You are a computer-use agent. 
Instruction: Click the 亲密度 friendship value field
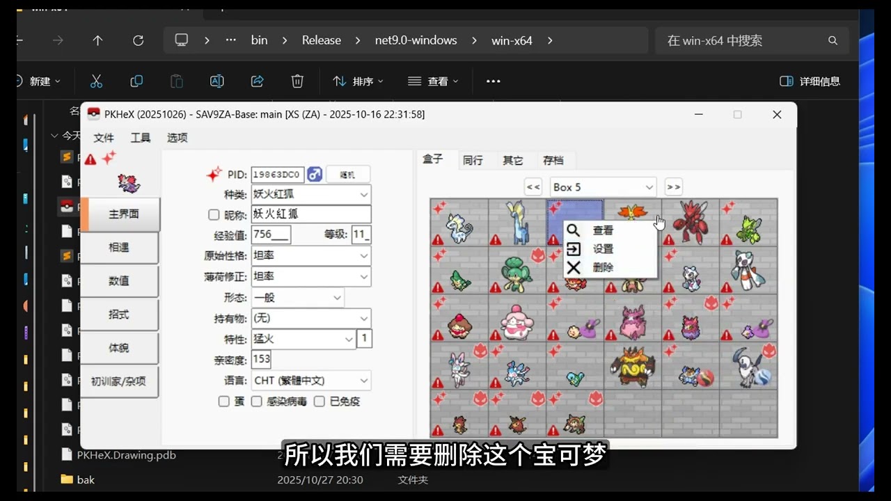coord(261,360)
